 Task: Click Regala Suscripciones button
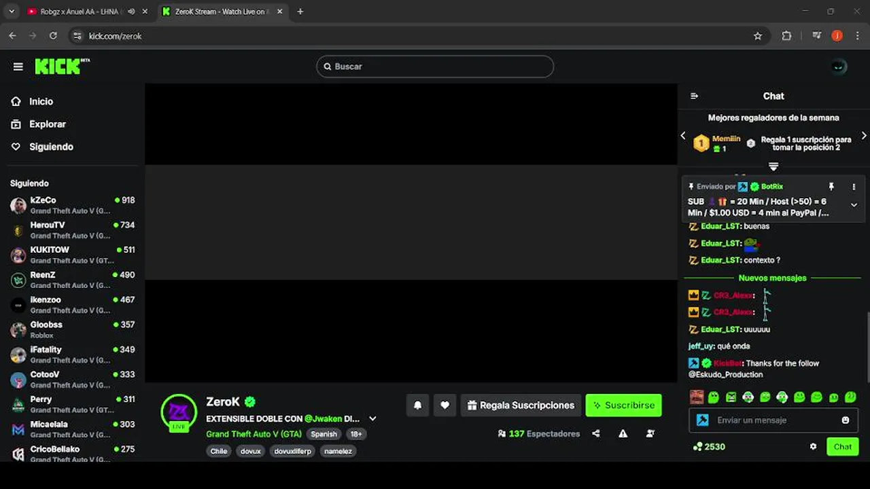pos(521,405)
